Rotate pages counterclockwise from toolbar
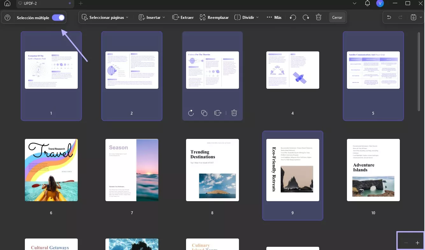This screenshot has width=425, height=250. (293, 18)
